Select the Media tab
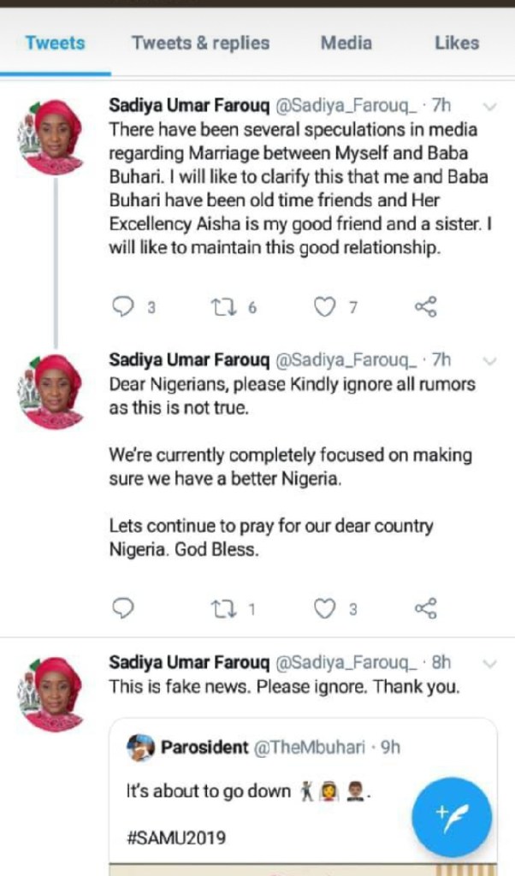 (346, 43)
